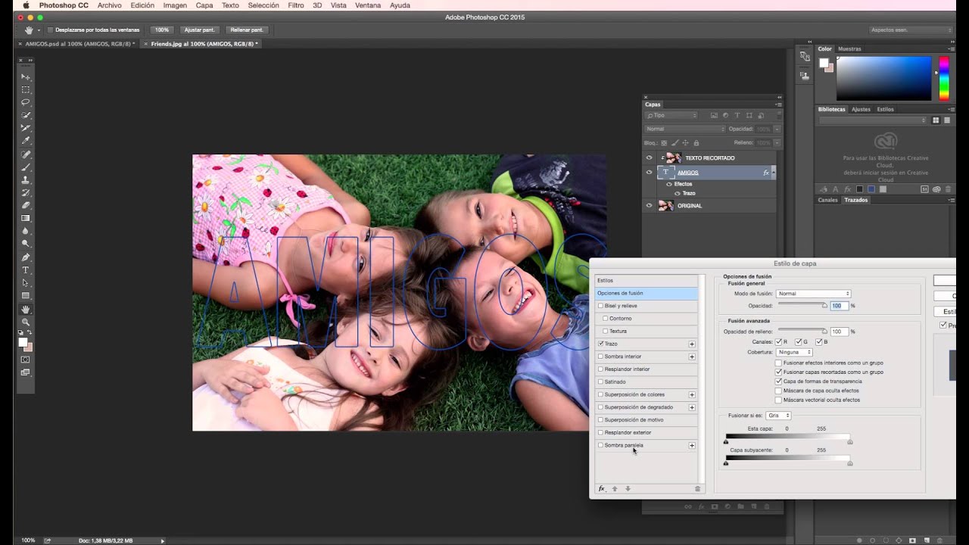Screen dimensions: 969x545
Task: Click fx menu at Estilos list bottom
Action: tap(602, 489)
